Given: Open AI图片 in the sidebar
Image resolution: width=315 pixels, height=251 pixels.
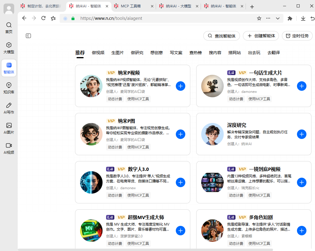Looking at the screenshot, I should click(x=9, y=128).
